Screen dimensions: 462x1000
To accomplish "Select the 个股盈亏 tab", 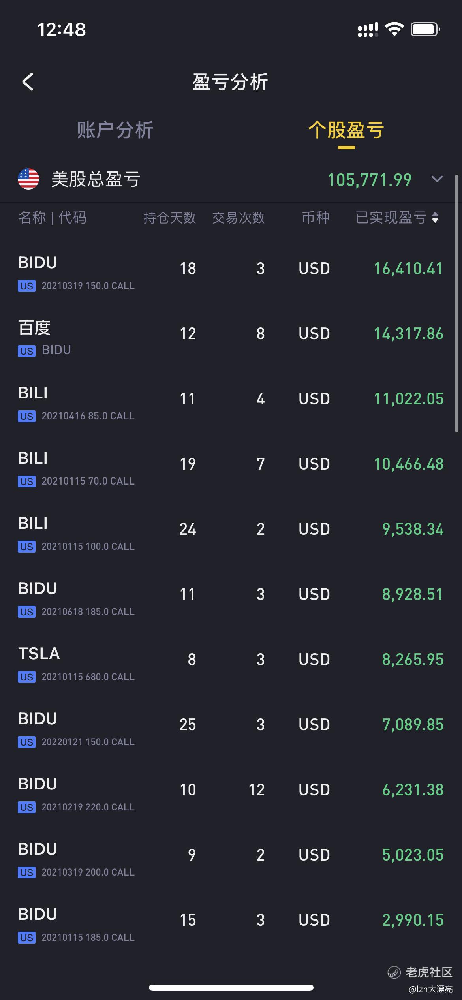I will [346, 130].
